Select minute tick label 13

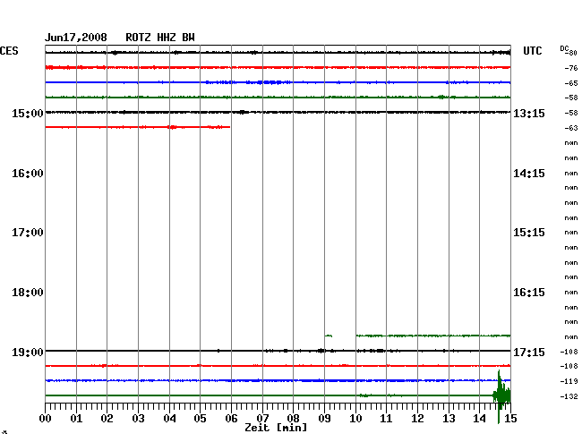pos(449,419)
